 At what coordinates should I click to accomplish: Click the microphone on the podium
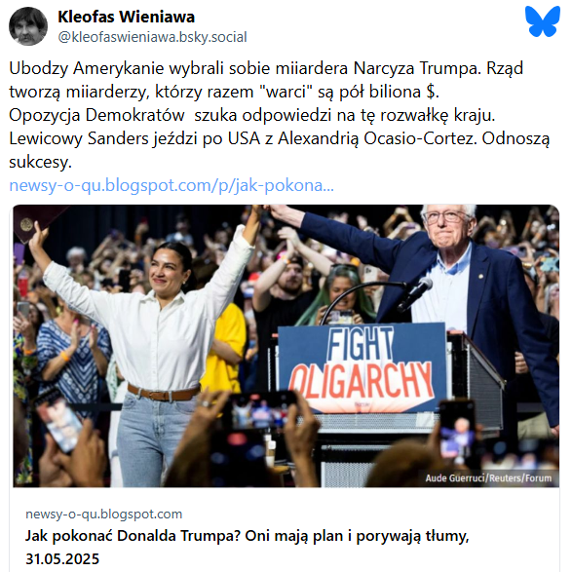pos(415,293)
